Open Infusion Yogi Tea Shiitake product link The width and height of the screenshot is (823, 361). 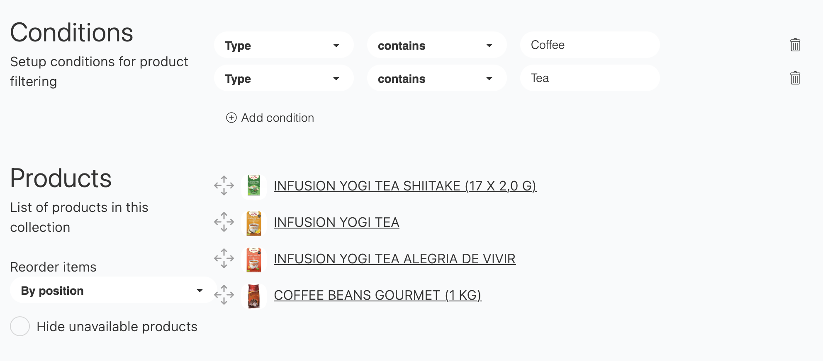click(x=405, y=186)
